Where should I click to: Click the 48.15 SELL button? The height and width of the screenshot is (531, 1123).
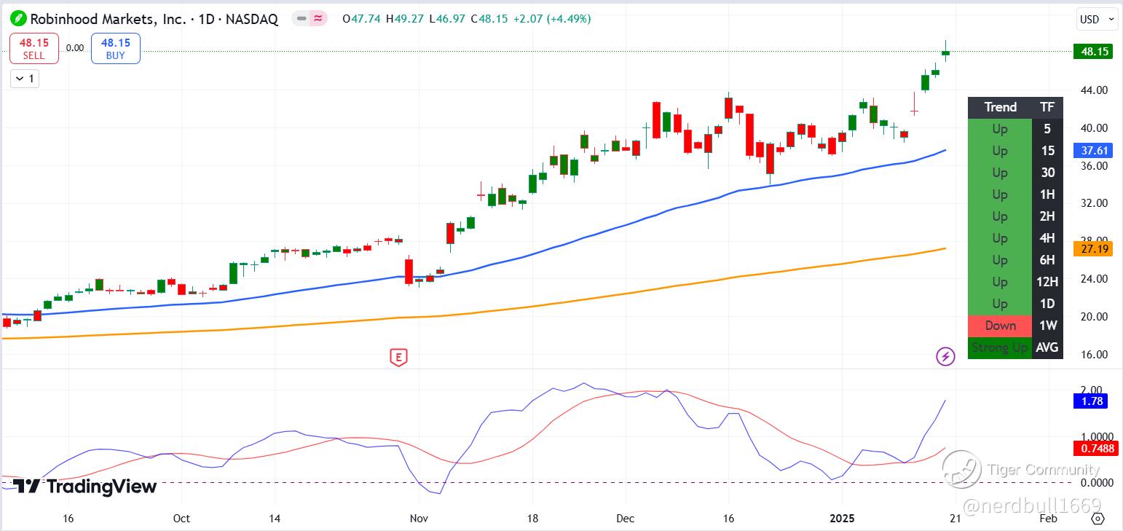(34, 49)
